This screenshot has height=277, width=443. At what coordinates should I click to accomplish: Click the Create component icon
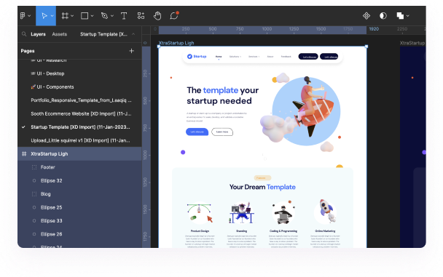[x=366, y=16]
